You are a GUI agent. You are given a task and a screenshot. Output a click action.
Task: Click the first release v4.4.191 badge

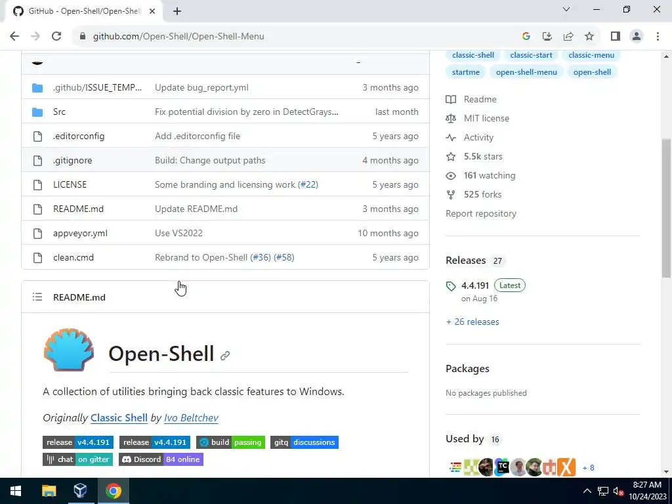point(78,442)
